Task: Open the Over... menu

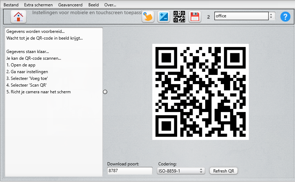Action: click(x=110, y=5)
